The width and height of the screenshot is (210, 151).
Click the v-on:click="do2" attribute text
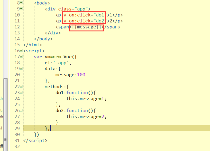[x=85, y=21]
